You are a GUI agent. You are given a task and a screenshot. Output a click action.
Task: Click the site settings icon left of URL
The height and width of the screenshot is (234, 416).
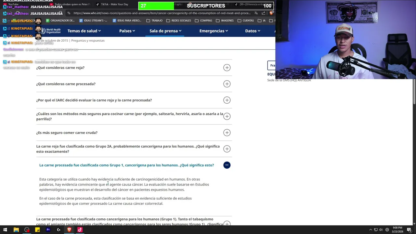pyautogui.click(x=69, y=13)
